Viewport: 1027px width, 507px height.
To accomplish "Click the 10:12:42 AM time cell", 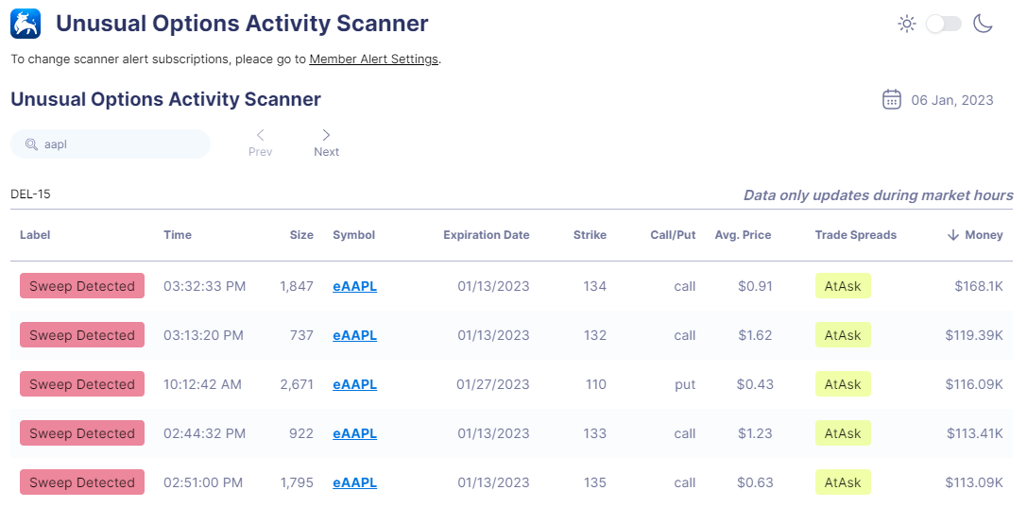I will point(202,384).
